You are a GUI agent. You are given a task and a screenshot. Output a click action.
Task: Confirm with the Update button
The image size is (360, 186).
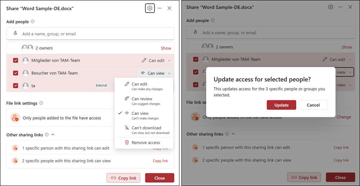(282, 105)
